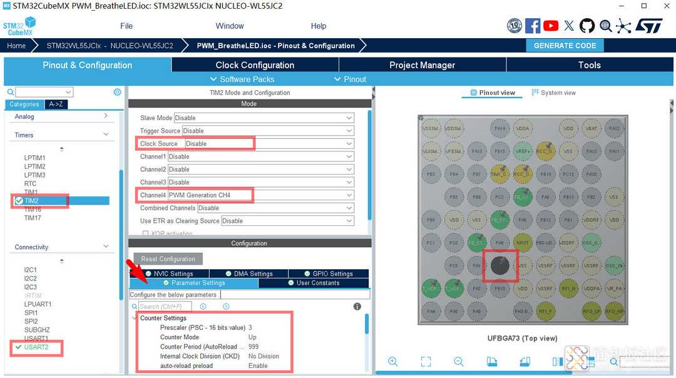Open the File menu
Screen dimensions: 676x378
[126, 26]
